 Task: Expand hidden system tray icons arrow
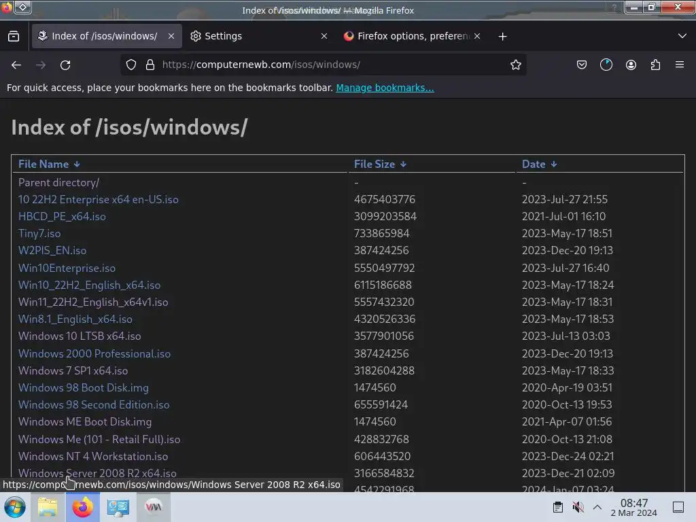(x=597, y=507)
